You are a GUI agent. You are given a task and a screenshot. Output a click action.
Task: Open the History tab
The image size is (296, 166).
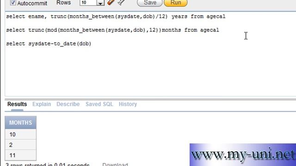pos(128,104)
